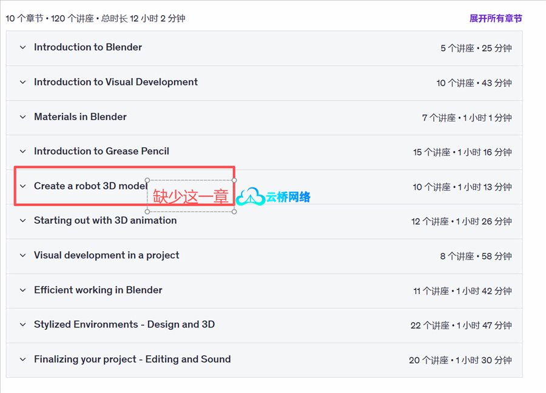Open the Materials in Blender section title
The width and height of the screenshot is (546, 393).
pyautogui.click(x=80, y=117)
